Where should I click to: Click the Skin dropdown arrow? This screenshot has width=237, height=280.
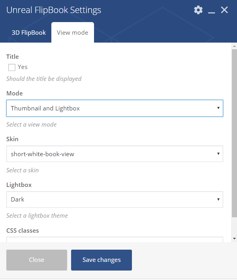coord(218,154)
